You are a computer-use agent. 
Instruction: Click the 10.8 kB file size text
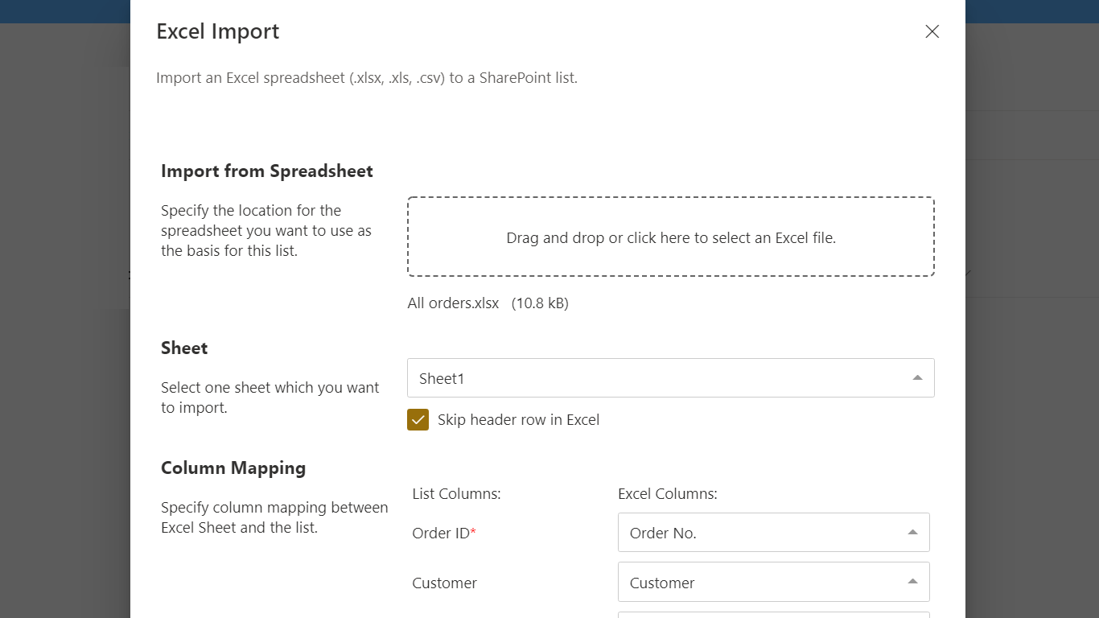click(540, 303)
